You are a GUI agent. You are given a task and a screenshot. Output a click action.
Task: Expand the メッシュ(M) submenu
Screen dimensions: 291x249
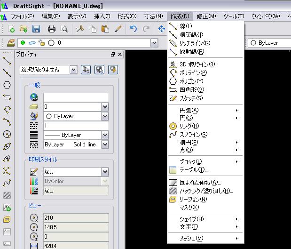pos(205,238)
